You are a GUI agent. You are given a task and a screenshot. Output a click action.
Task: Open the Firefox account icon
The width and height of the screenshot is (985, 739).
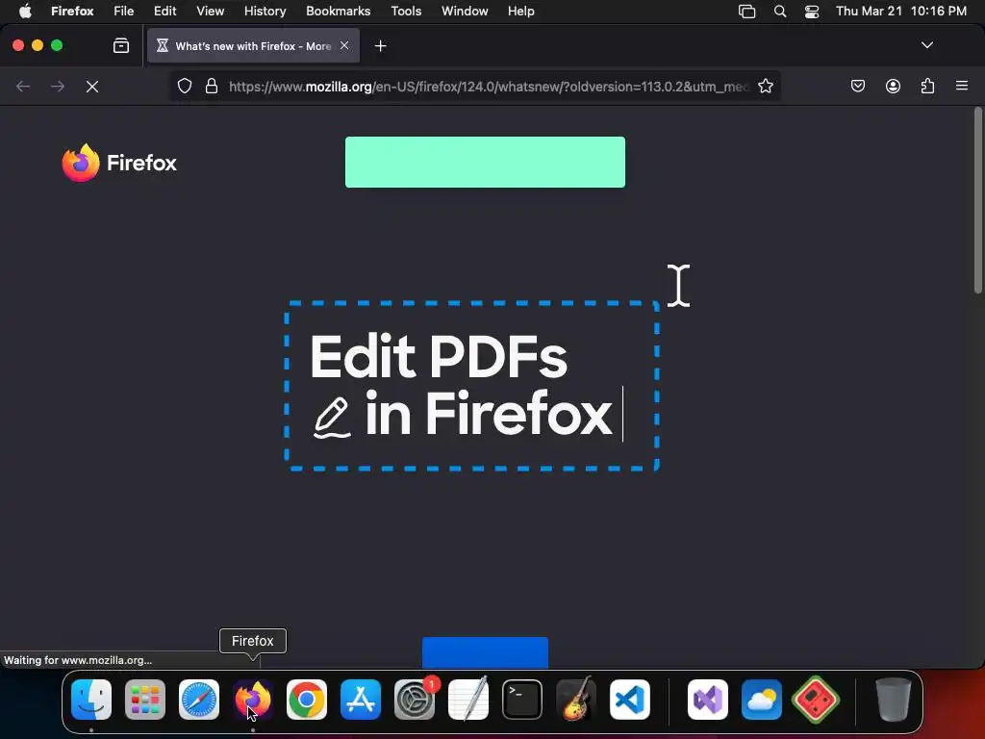coord(893,86)
